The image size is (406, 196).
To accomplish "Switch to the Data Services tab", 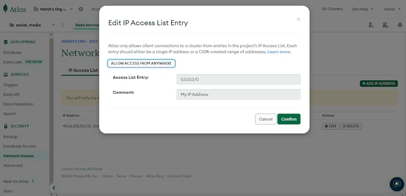I will coord(87,25).
